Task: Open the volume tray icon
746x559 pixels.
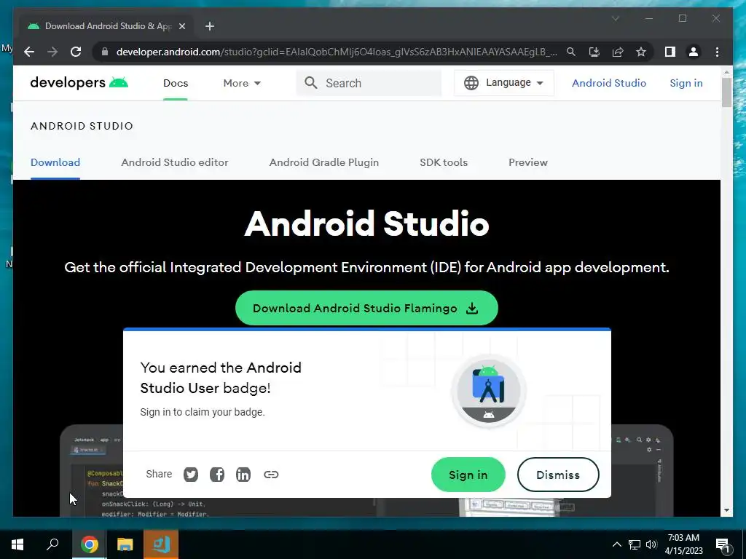Action: coord(651,544)
